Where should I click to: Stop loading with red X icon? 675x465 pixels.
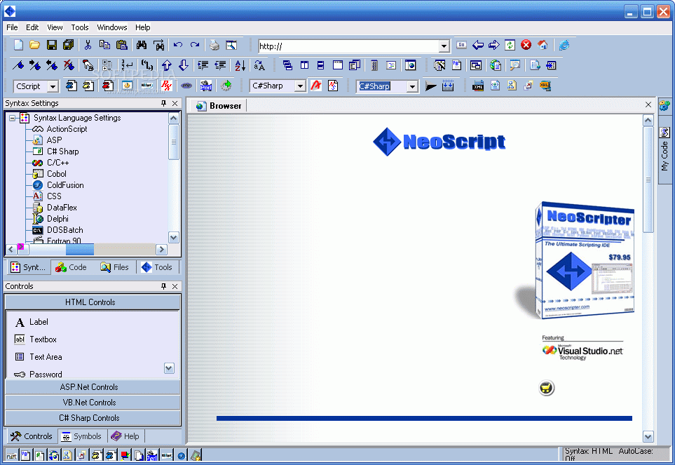pyautogui.click(x=526, y=45)
